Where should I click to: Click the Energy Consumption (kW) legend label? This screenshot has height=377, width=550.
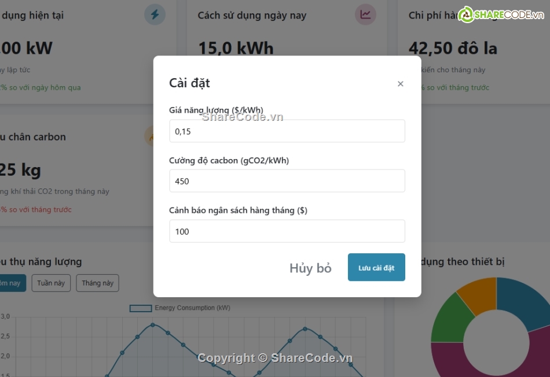pyautogui.click(x=192, y=308)
